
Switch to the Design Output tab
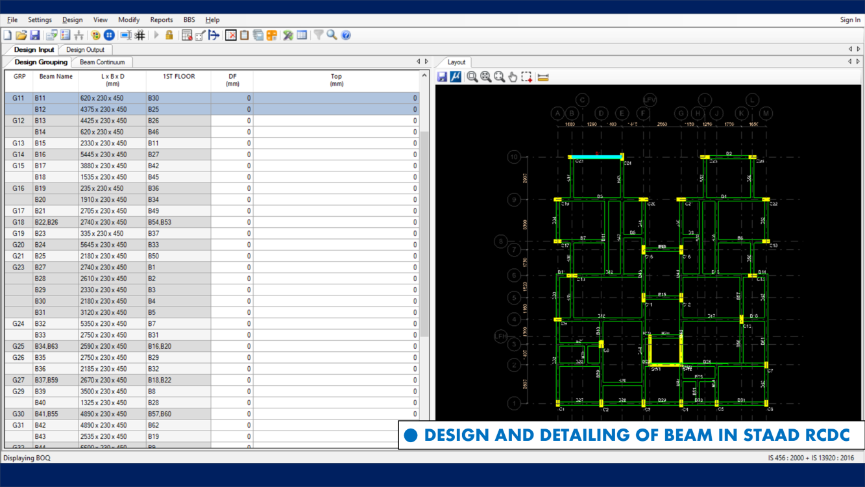pyautogui.click(x=85, y=49)
